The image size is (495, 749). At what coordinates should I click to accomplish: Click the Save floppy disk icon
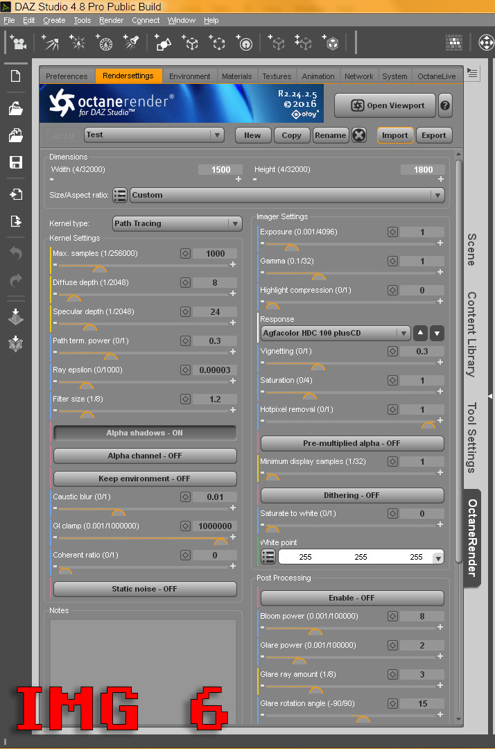(16, 162)
